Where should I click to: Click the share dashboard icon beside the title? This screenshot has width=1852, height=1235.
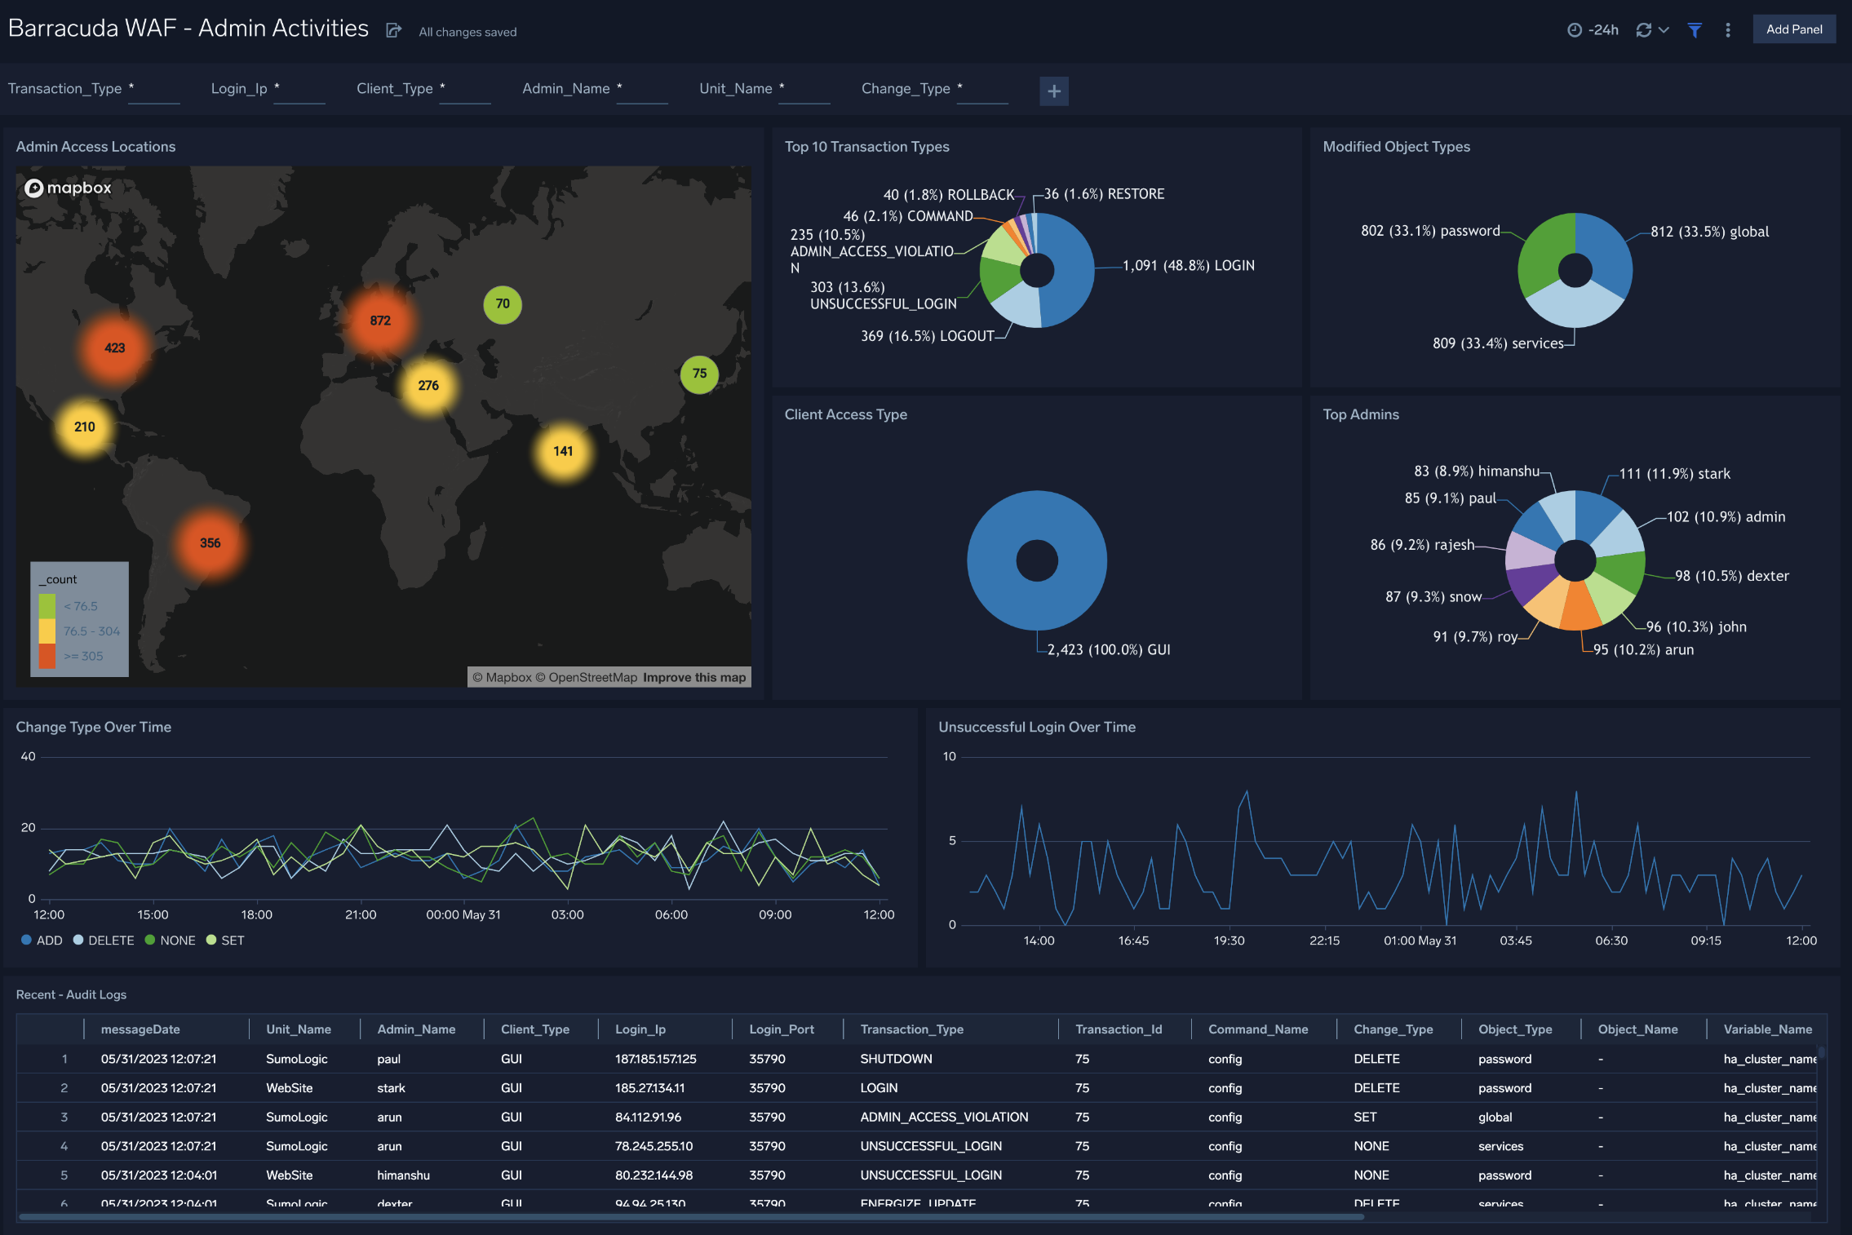coord(395,30)
